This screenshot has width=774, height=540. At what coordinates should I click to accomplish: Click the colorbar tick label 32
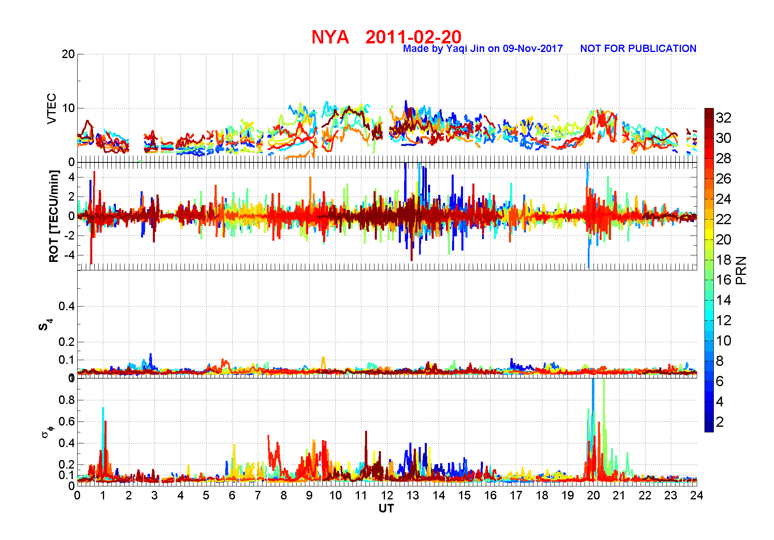click(724, 118)
